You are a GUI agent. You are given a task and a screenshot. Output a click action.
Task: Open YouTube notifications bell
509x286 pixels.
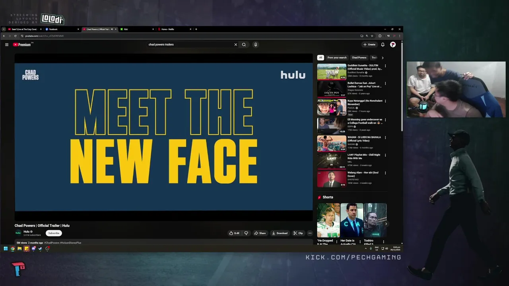click(x=383, y=44)
